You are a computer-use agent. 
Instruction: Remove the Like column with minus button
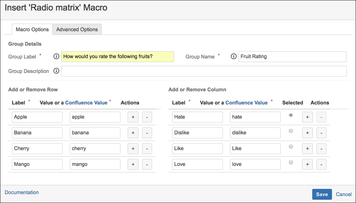tap(321, 148)
